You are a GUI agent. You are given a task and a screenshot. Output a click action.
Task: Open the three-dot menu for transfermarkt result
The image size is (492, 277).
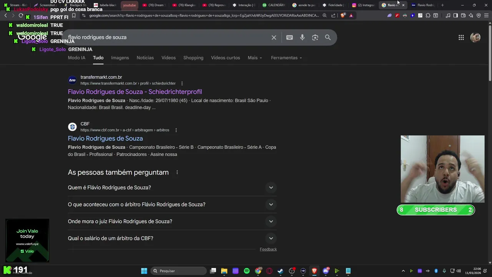tap(182, 83)
